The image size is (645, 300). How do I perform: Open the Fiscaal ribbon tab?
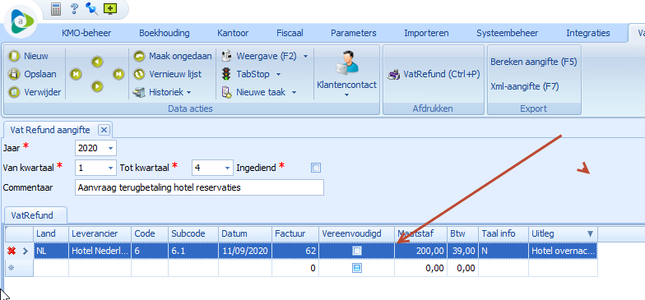click(x=290, y=33)
